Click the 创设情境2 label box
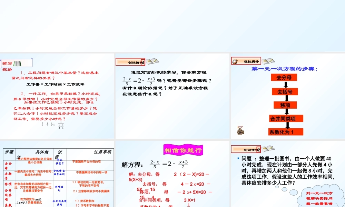The width and height of the screenshot is (345, 207). (x=246, y=149)
